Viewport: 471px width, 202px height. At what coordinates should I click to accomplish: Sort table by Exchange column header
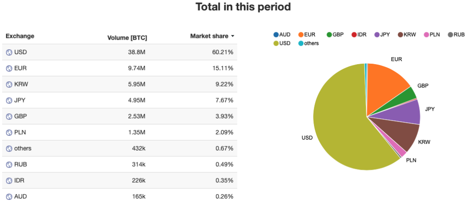coord(20,36)
